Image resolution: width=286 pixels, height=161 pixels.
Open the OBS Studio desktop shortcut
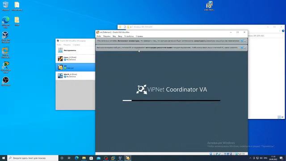click(6, 81)
